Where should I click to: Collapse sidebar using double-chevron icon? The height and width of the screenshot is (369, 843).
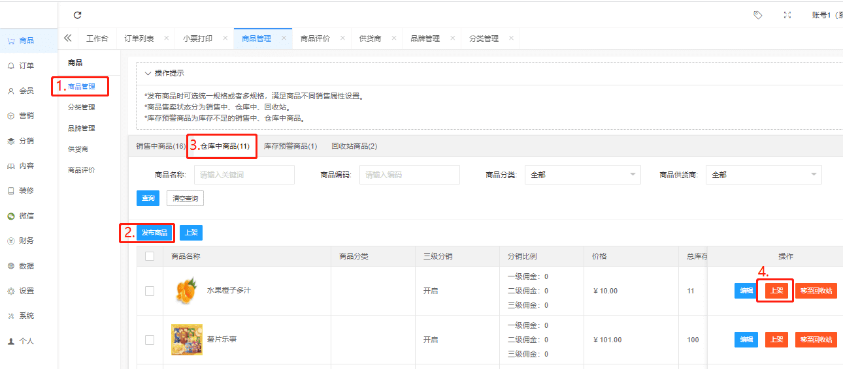click(x=67, y=38)
